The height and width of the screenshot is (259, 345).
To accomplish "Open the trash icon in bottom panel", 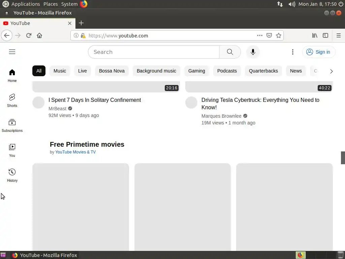I will [x=340, y=255].
